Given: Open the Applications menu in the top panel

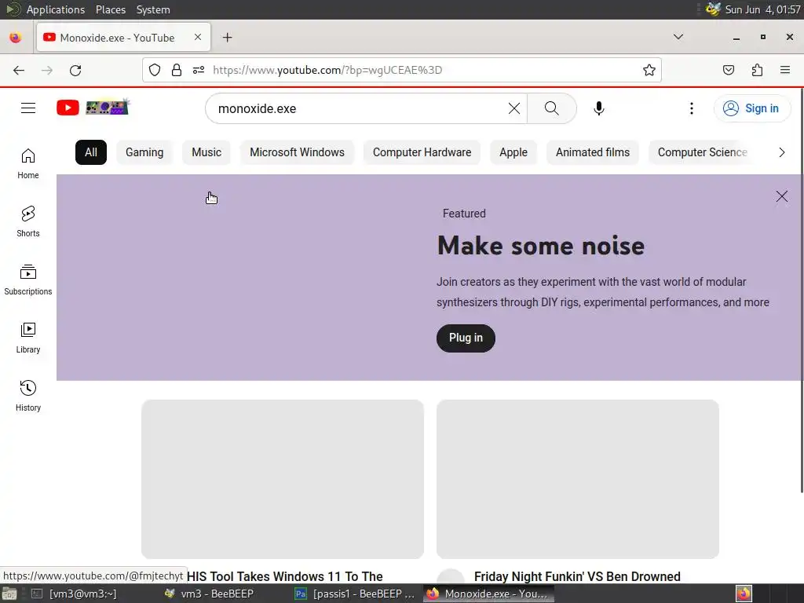Looking at the screenshot, I should [56, 9].
